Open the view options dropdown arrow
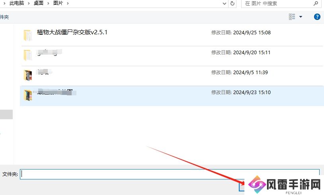 (301, 17)
